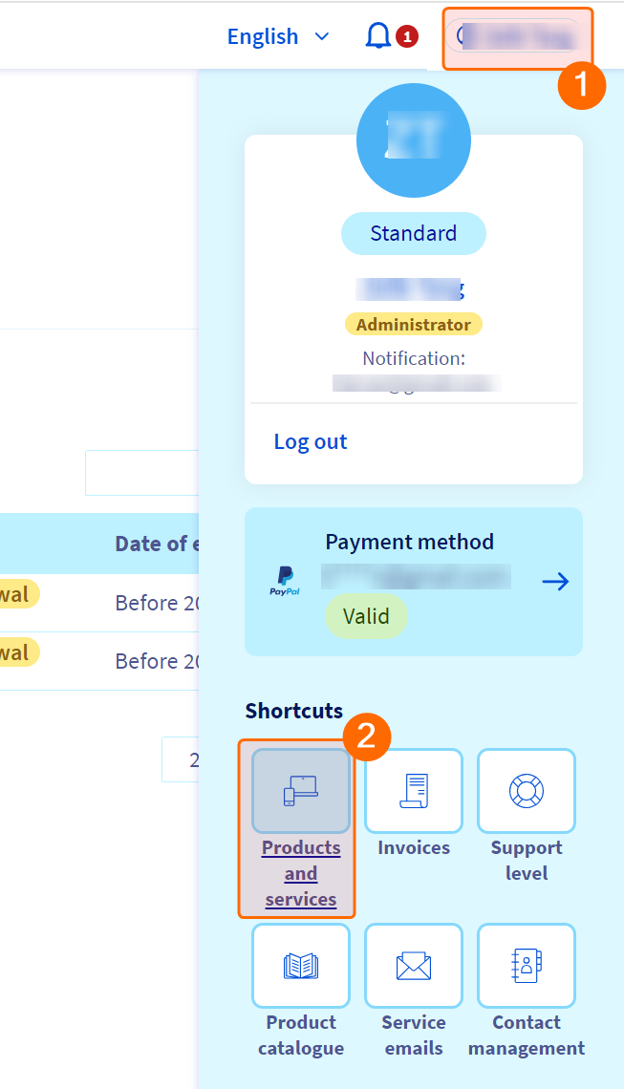Screen dimensions: 624x1089
Task: Click the Products and services link text
Action: click(301, 873)
